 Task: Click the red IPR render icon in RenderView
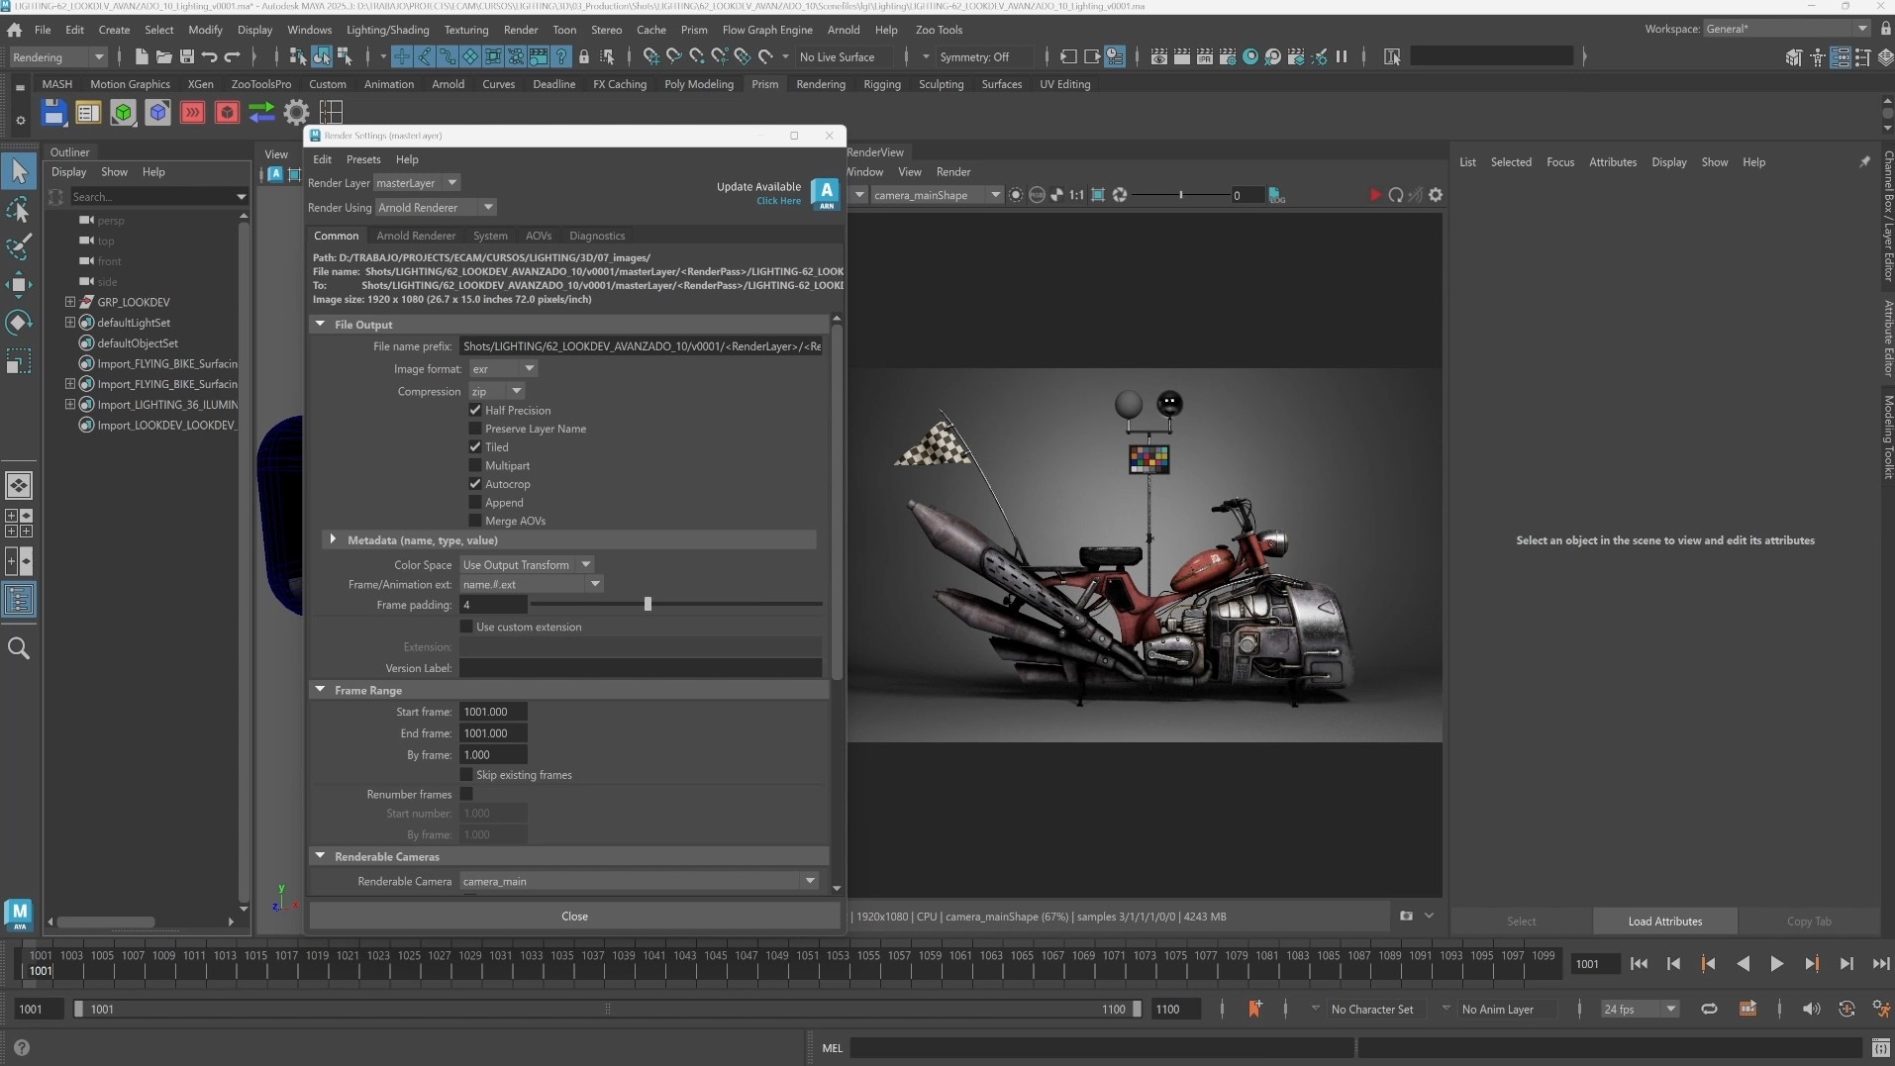[x=1374, y=195]
